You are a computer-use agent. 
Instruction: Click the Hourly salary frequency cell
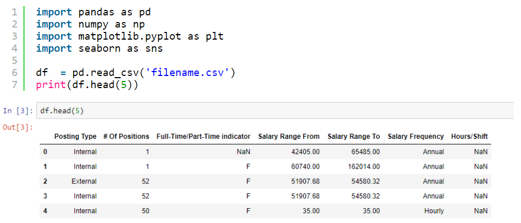(434, 211)
